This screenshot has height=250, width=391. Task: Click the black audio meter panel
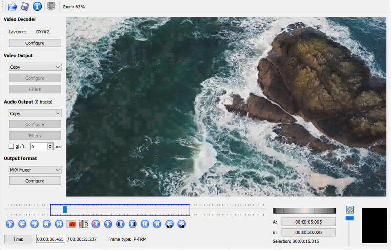tap(374, 226)
